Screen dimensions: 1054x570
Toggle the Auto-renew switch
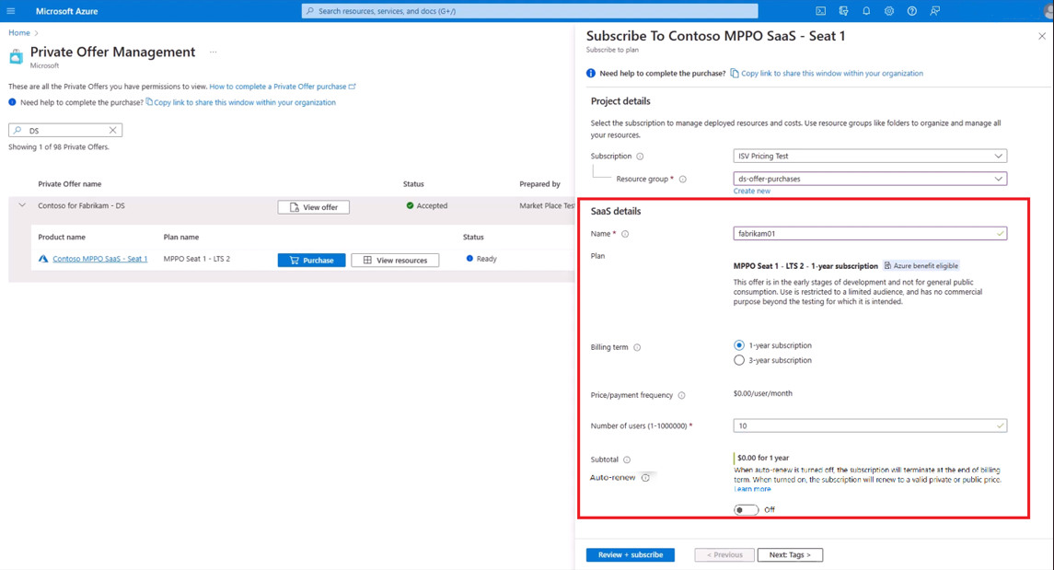(746, 509)
